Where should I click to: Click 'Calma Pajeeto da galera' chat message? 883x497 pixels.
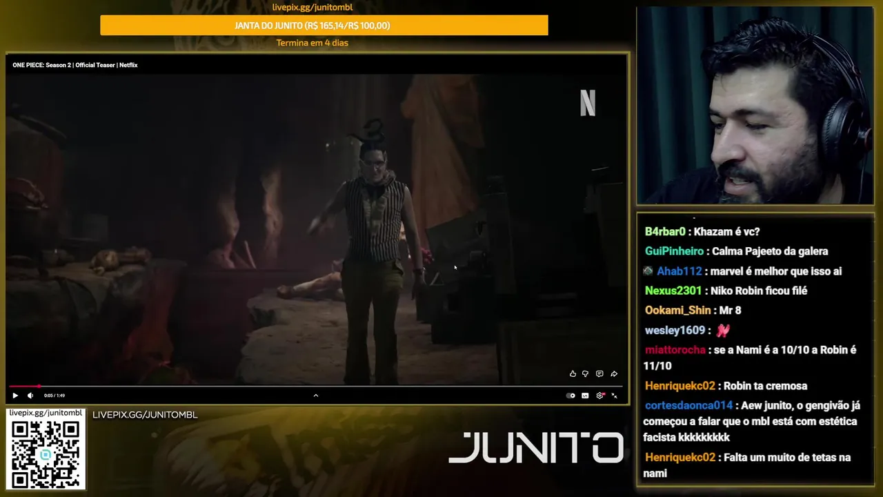[x=770, y=251]
